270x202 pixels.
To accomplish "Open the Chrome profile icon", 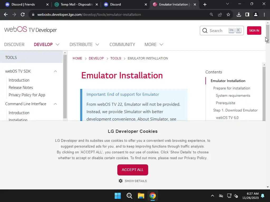I will click(256, 15).
